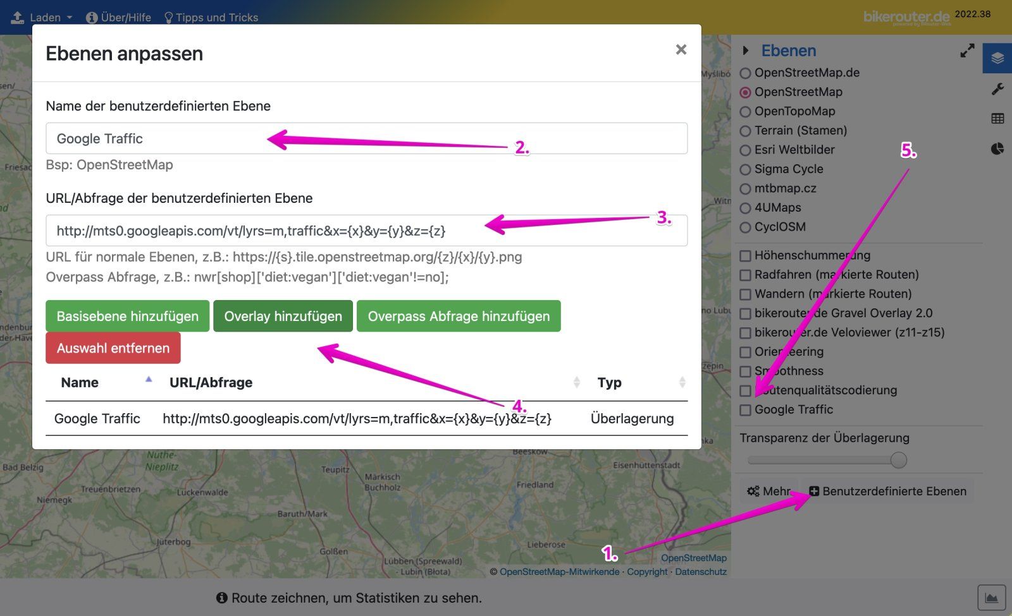Close the Ebenen anpassen dialog
This screenshot has height=616, width=1012.
[681, 50]
